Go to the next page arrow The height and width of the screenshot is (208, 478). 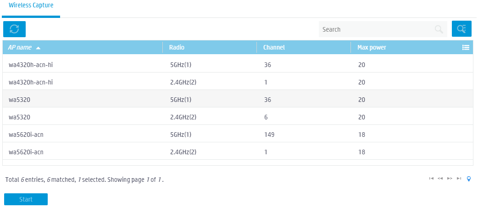(x=450, y=179)
